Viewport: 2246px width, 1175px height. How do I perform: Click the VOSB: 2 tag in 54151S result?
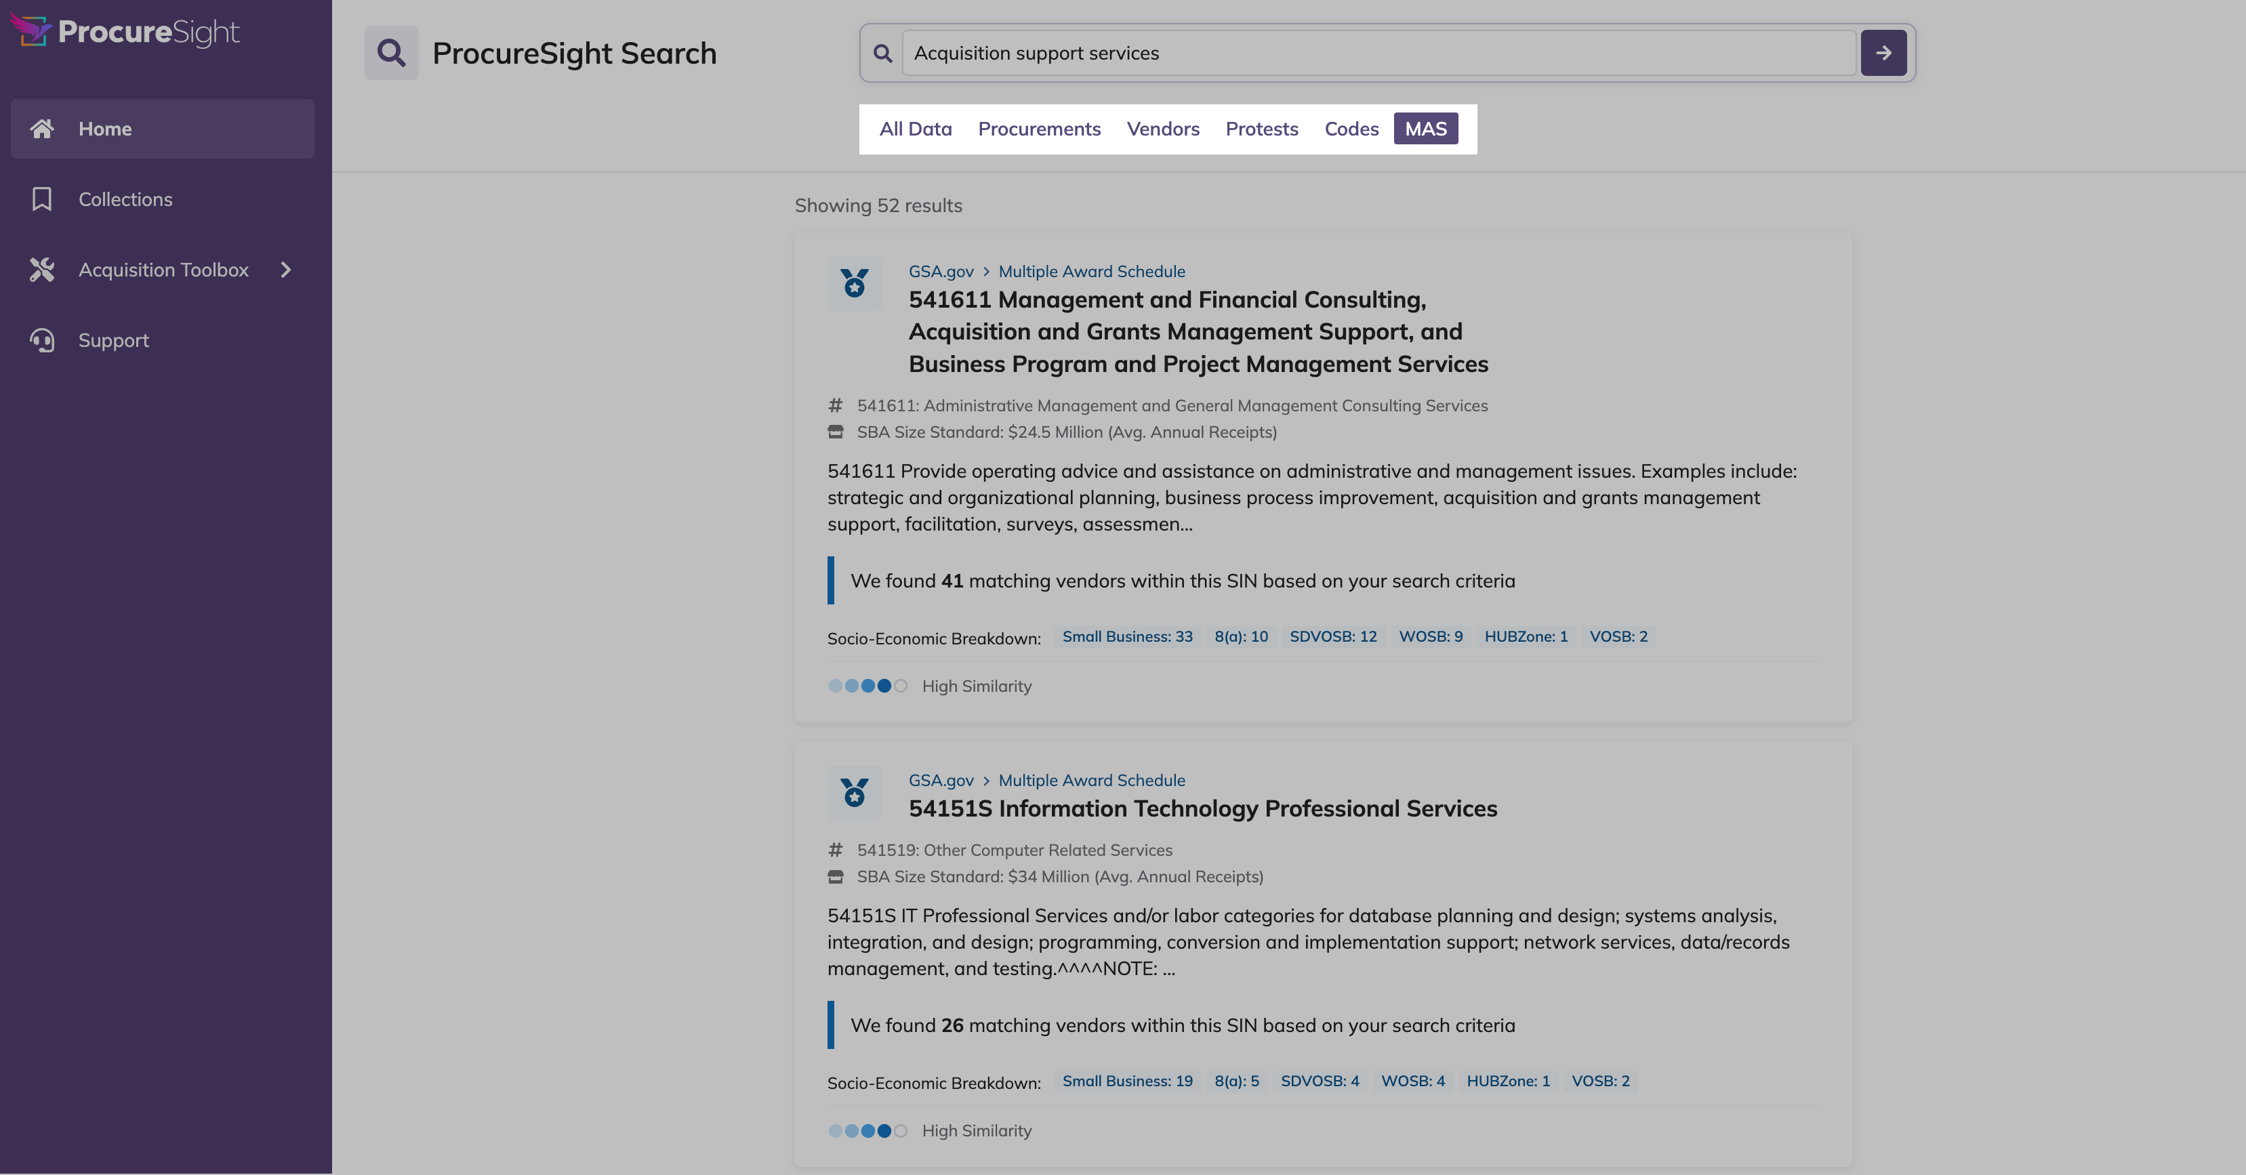(1600, 1081)
